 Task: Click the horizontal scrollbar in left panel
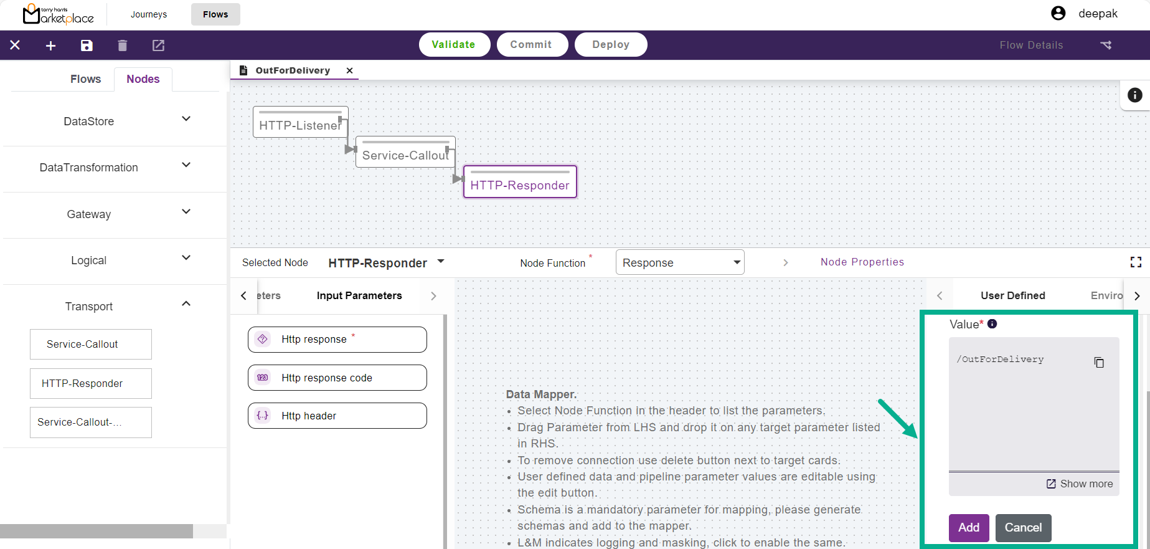click(97, 531)
